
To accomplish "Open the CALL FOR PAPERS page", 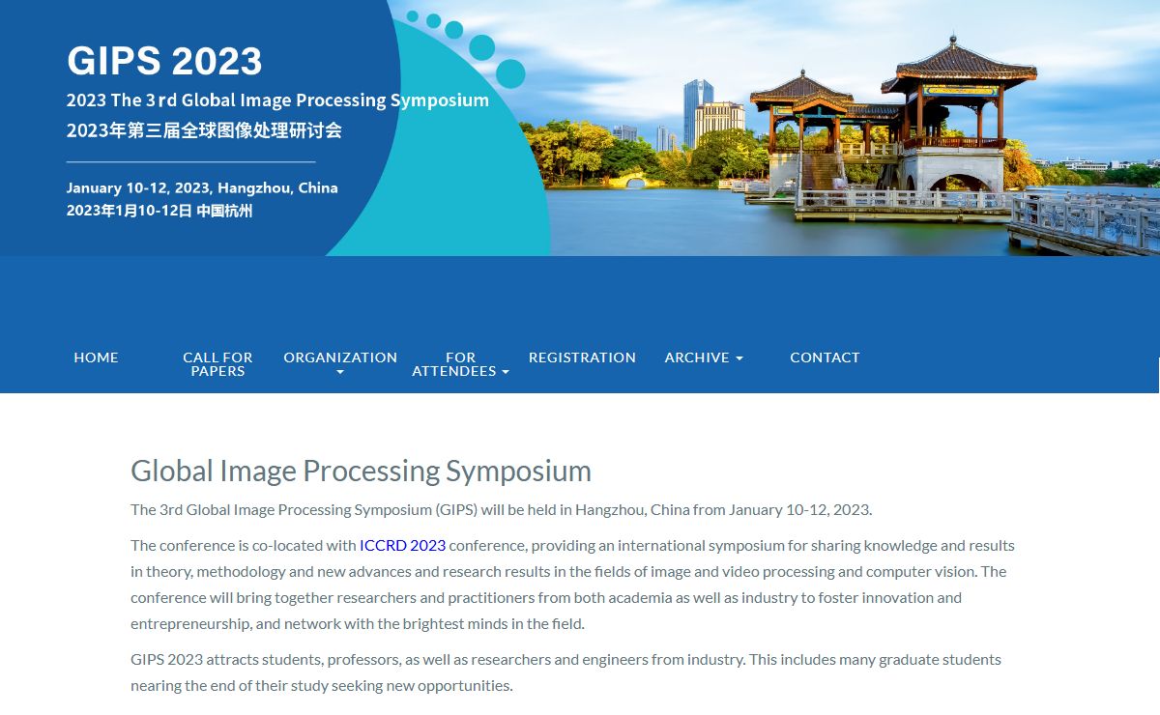I will click(217, 364).
